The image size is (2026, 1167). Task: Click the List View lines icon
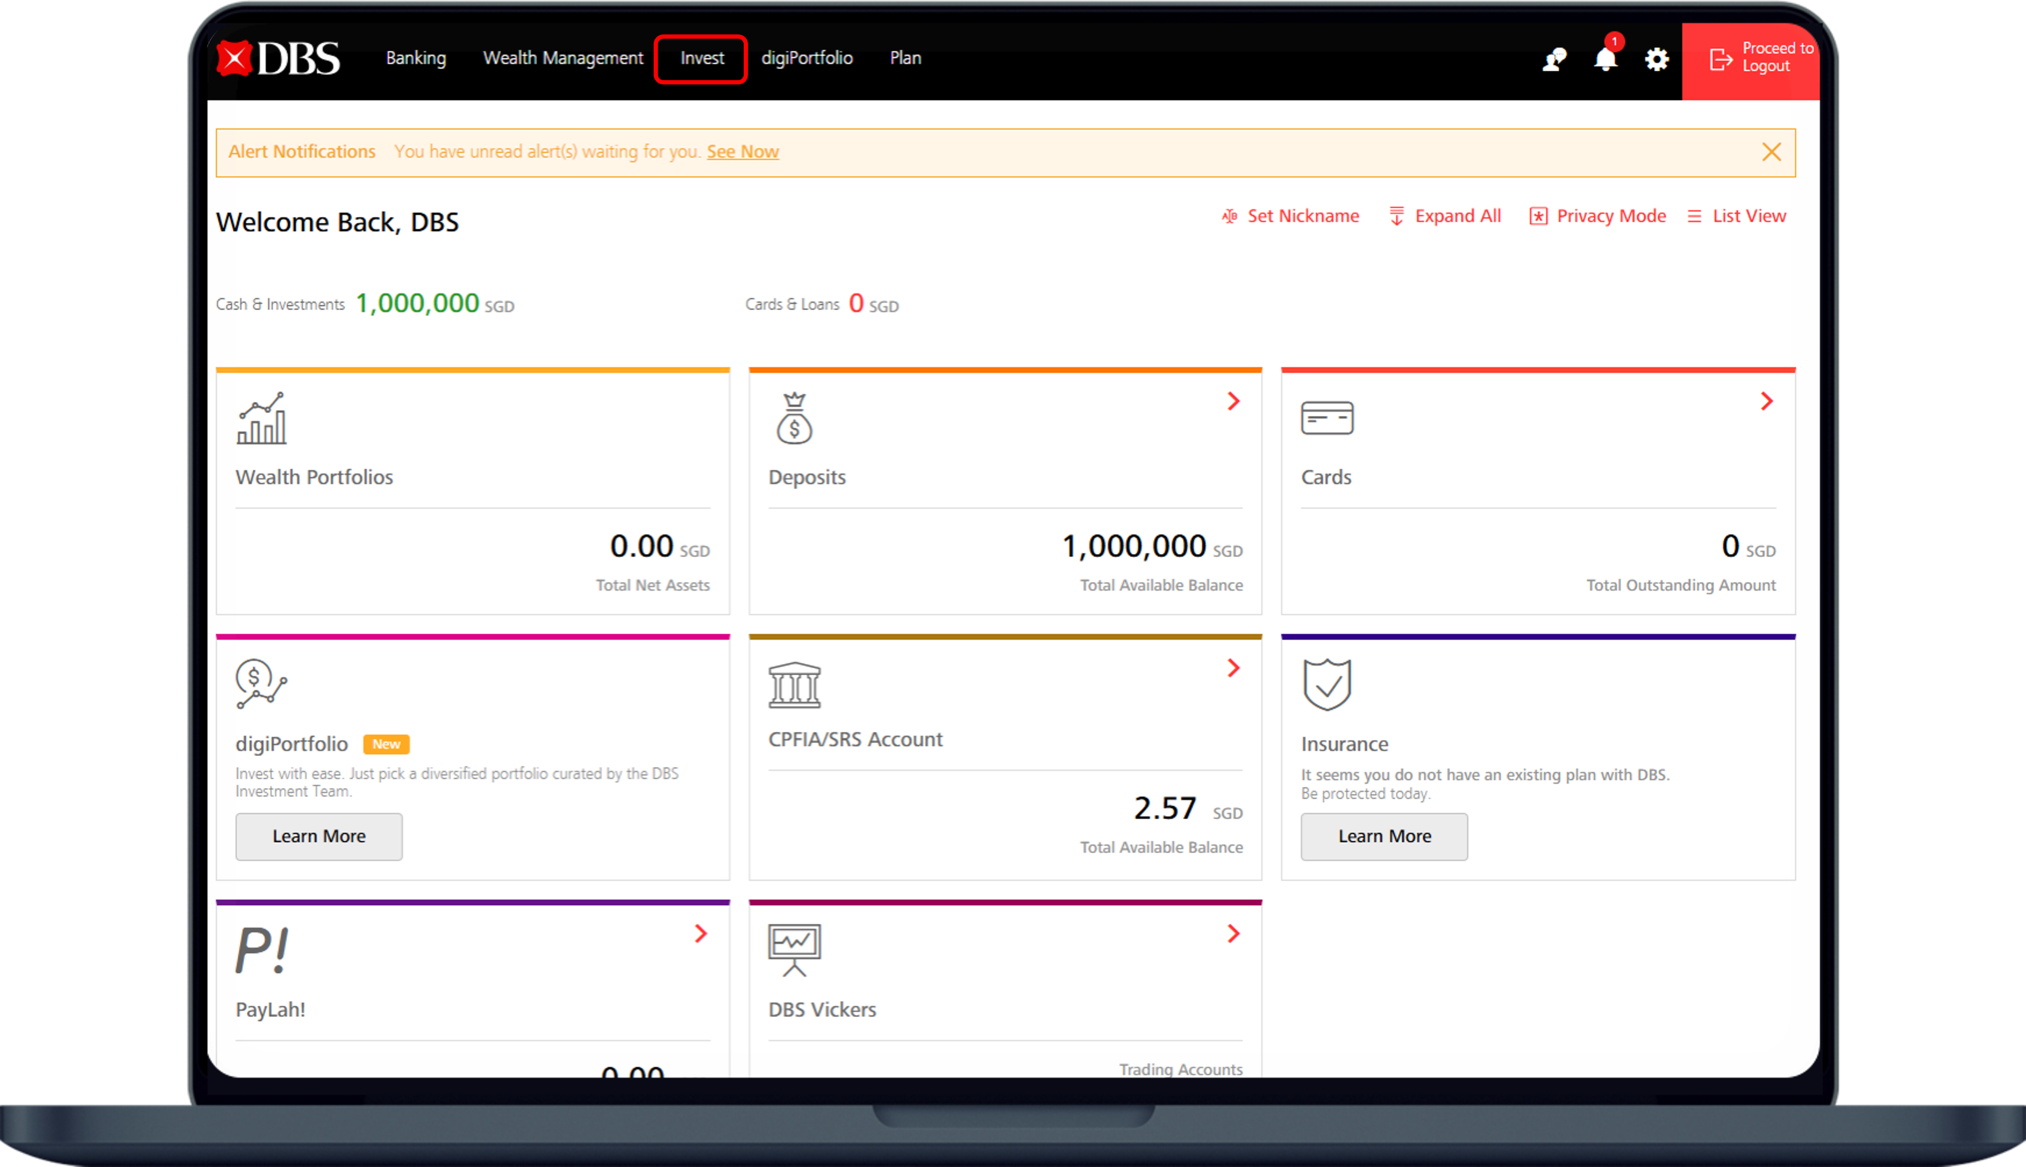pyautogui.click(x=1694, y=216)
